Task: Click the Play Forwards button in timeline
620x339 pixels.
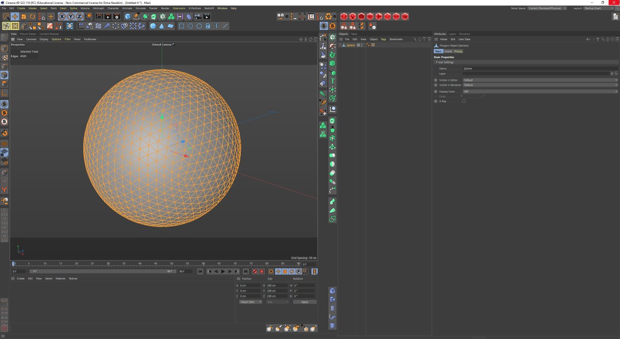Action: point(223,272)
